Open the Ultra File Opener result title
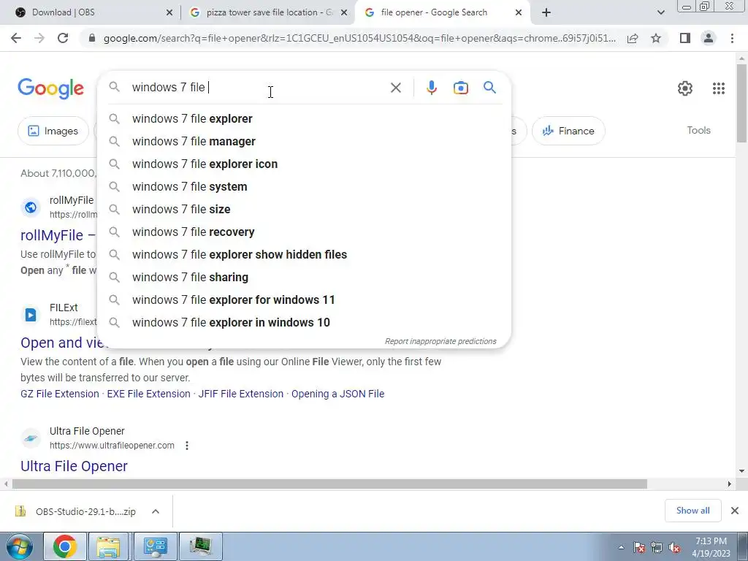 click(x=74, y=466)
